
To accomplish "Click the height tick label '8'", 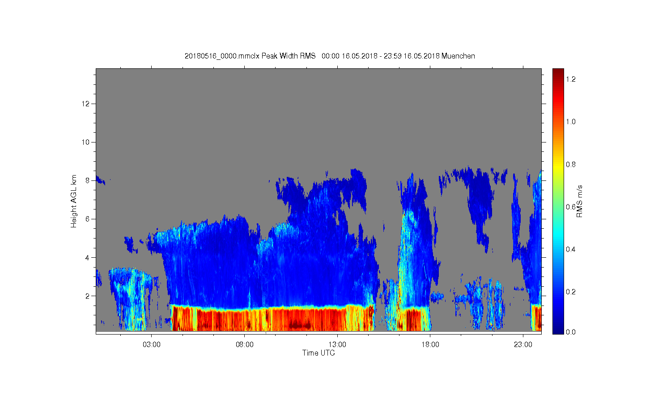I will tap(88, 180).
